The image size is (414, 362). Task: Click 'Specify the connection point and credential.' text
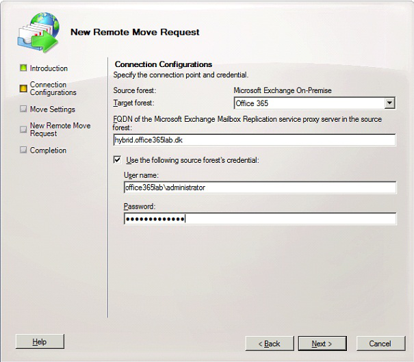point(181,75)
